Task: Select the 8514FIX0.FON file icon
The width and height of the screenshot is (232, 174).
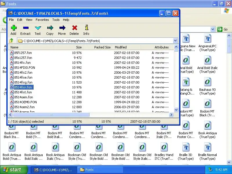Action: point(12,67)
